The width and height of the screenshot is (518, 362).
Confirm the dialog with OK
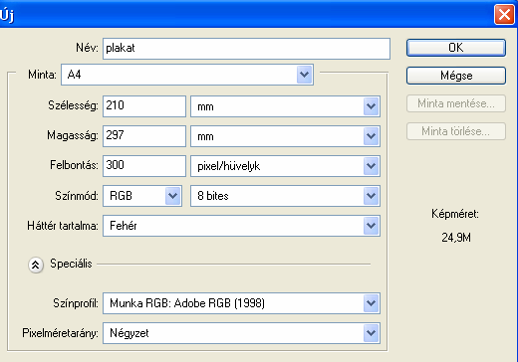456,48
